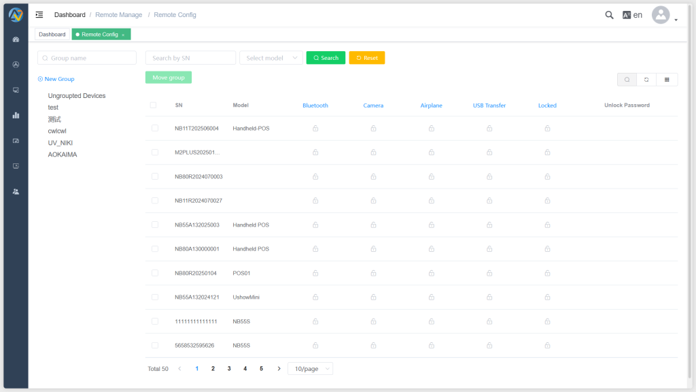This screenshot has height=392, width=696.
Task: Switch language via the 'en' icon
Action: point(633,15)
